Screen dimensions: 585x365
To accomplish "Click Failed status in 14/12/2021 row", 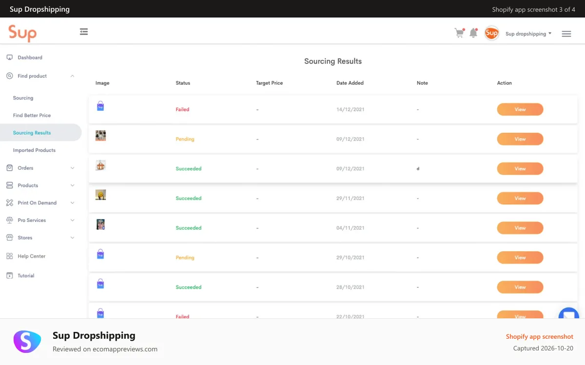I will pos(182,109).
